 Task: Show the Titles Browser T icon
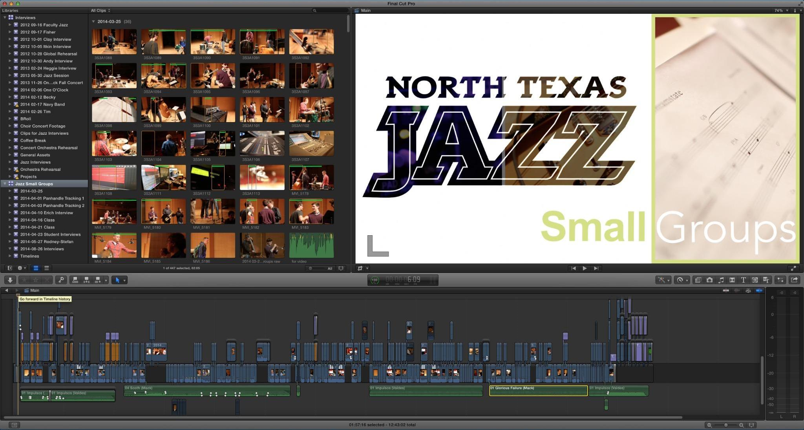click(744, 280)
